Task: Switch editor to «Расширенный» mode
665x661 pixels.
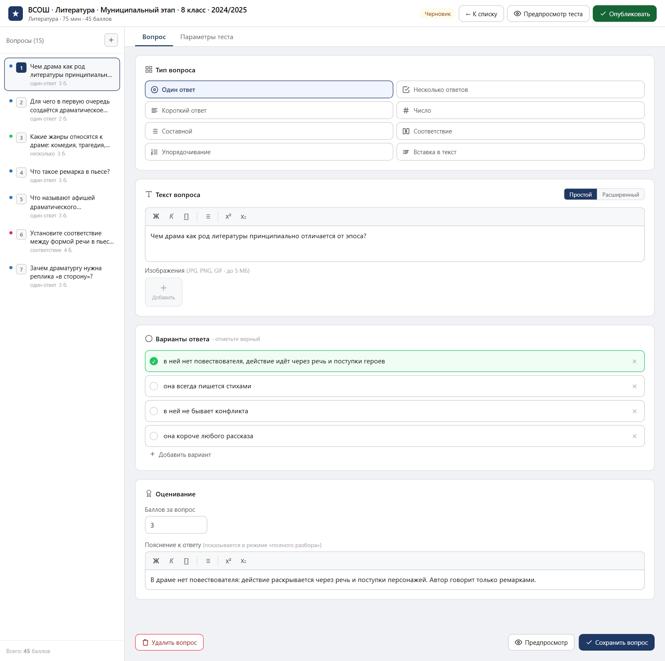Action: (x=621, y=195)
